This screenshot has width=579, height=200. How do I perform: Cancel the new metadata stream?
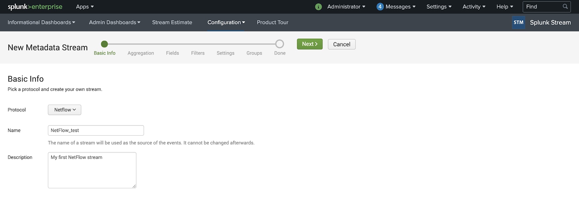(342, 44)
